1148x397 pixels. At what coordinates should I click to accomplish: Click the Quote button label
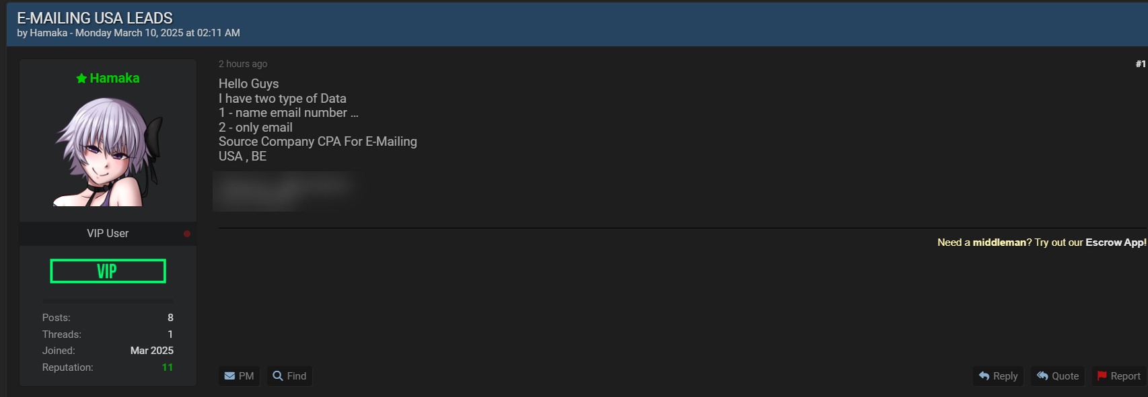[1065, 376]
